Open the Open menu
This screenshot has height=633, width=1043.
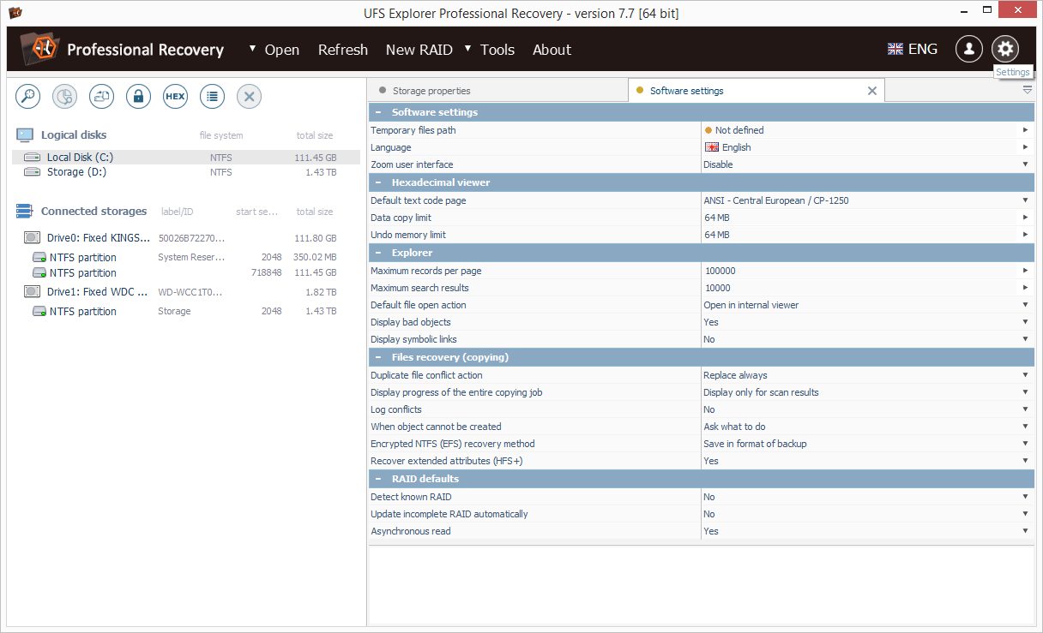coord(282,50)
